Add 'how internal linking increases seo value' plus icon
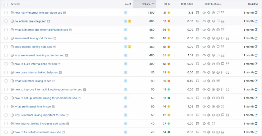 click(12, 124)
